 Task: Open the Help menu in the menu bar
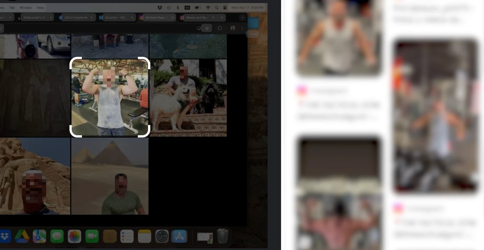tap(40, 8)
